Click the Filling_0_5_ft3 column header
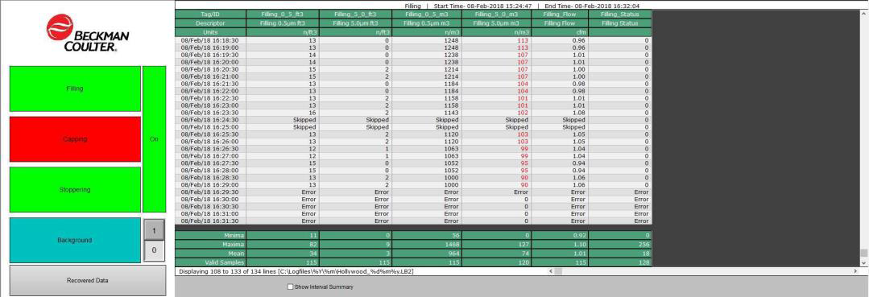The height and width of the screenshot is (297, 869). 283,14
